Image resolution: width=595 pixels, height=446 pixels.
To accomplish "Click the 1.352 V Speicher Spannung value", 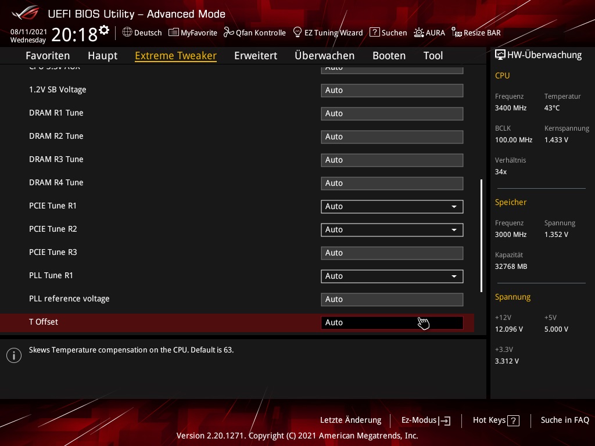I will tap(556, 235).
